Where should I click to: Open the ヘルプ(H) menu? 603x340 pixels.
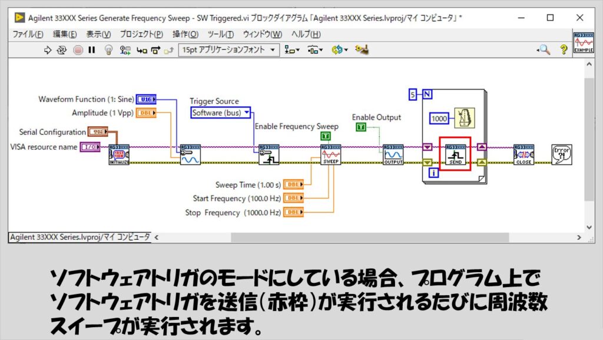306,34
